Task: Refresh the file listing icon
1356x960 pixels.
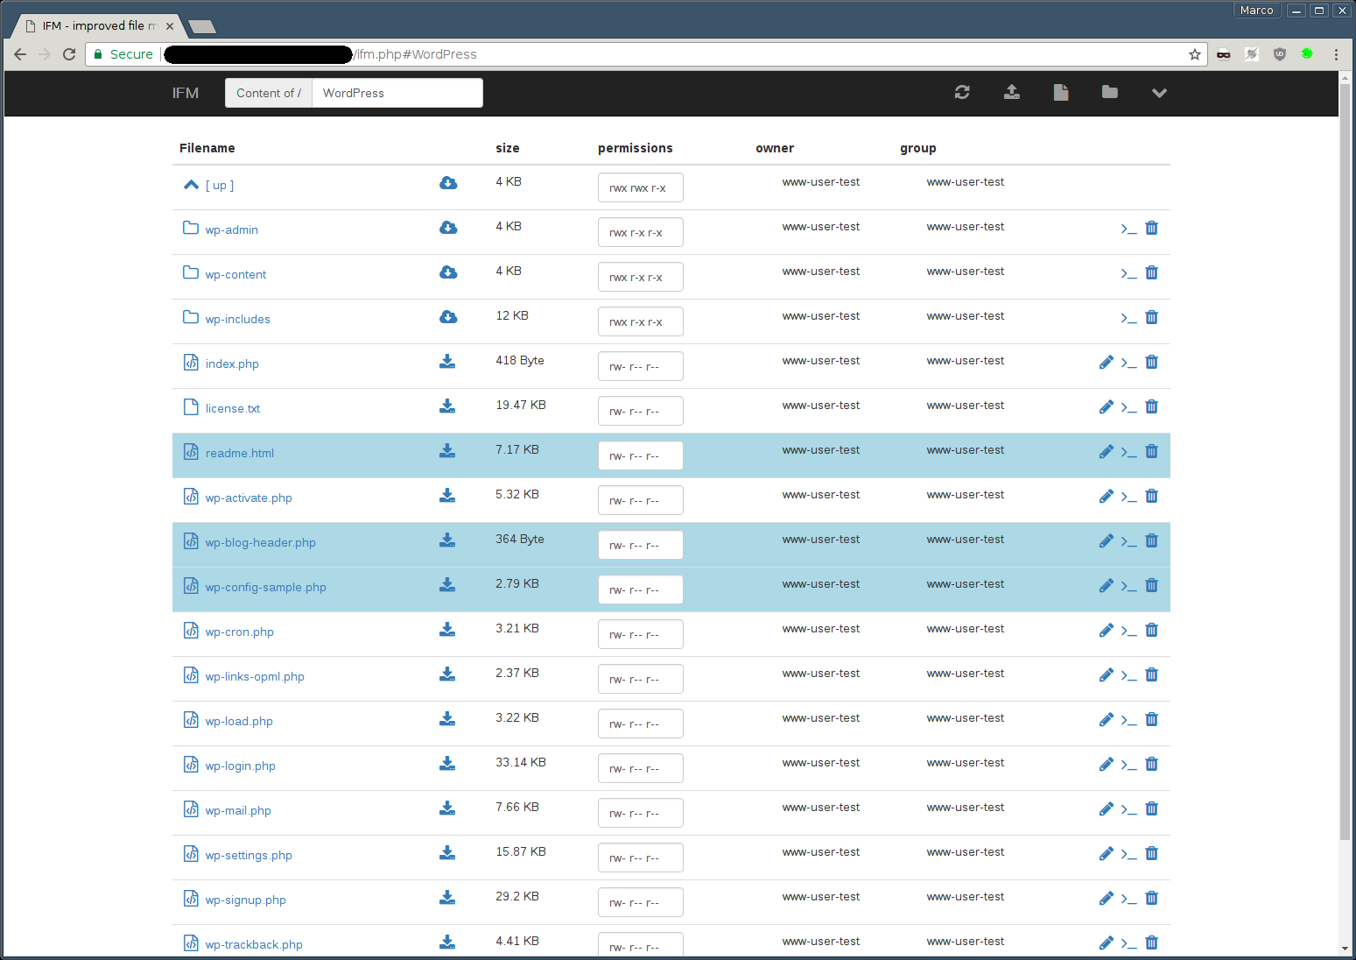Action: point(962,92)
